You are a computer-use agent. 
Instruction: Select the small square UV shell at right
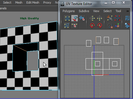coord(115,64)
